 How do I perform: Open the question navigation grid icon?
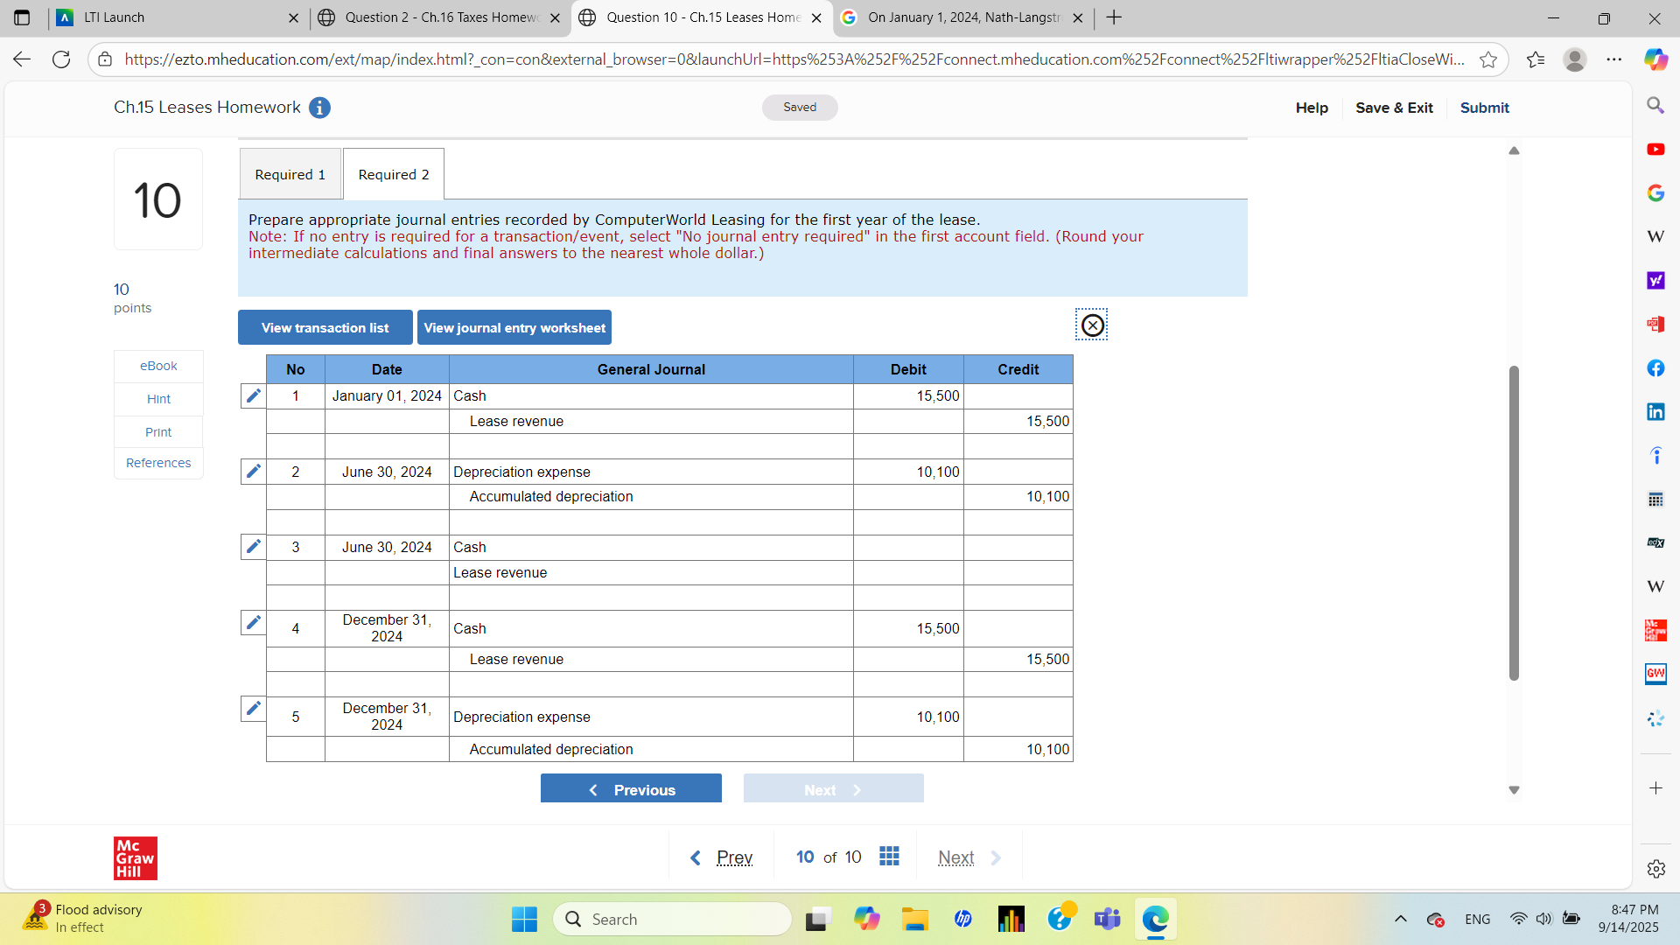pyautogui.click(x=889, y=857)
